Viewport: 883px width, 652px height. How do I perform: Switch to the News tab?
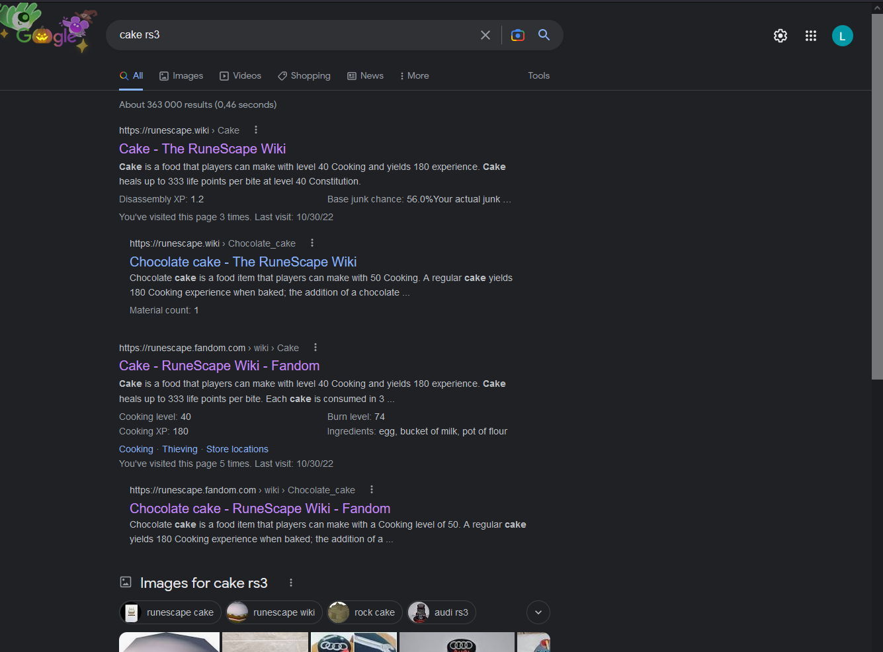365,76
